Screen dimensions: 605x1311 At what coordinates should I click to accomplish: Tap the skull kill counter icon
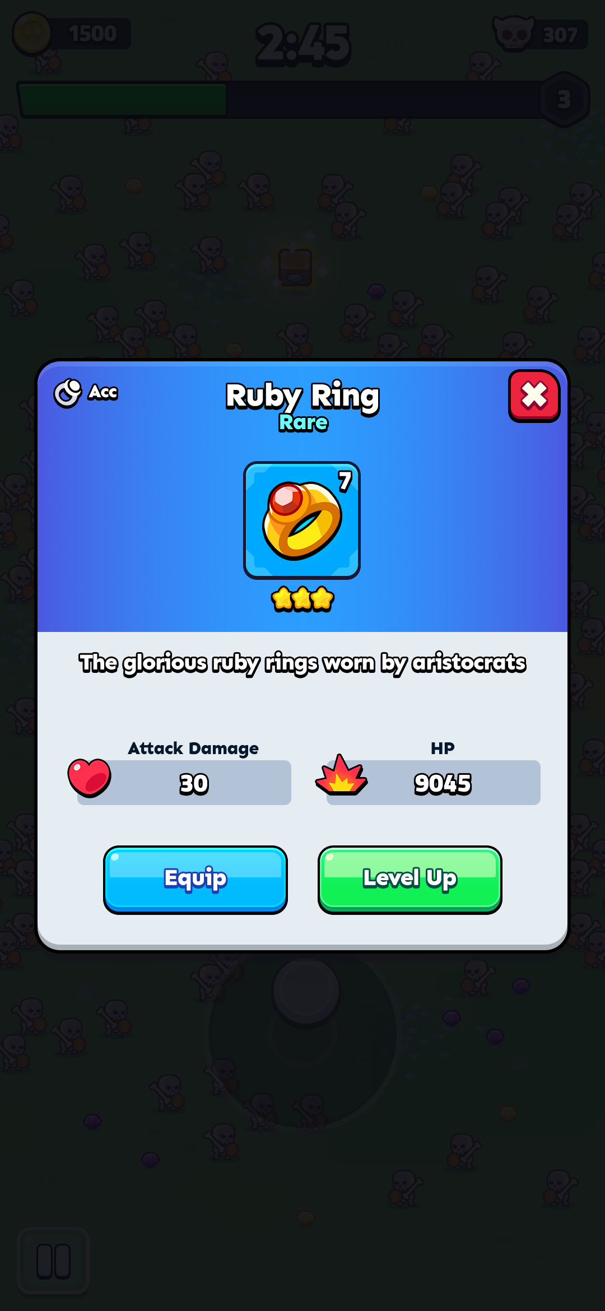pos(513,34)
